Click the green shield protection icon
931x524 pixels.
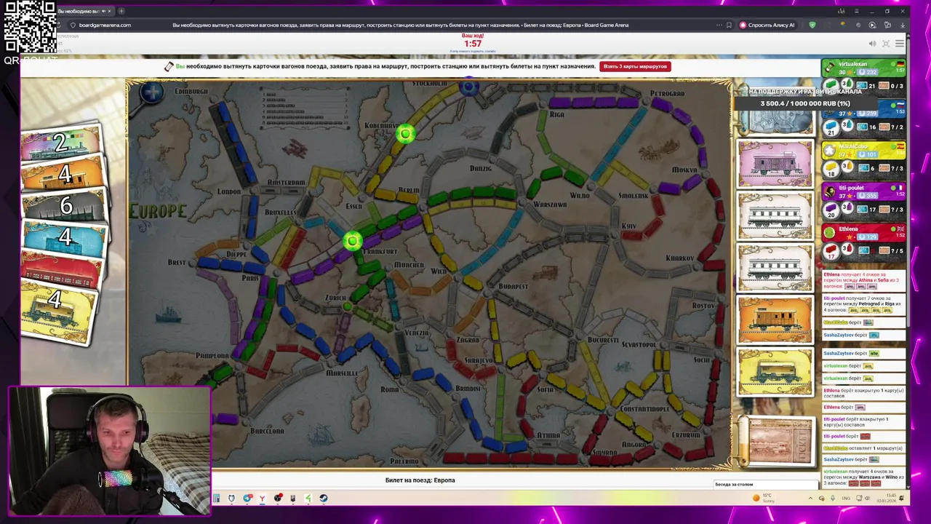[x=812, y=25]
